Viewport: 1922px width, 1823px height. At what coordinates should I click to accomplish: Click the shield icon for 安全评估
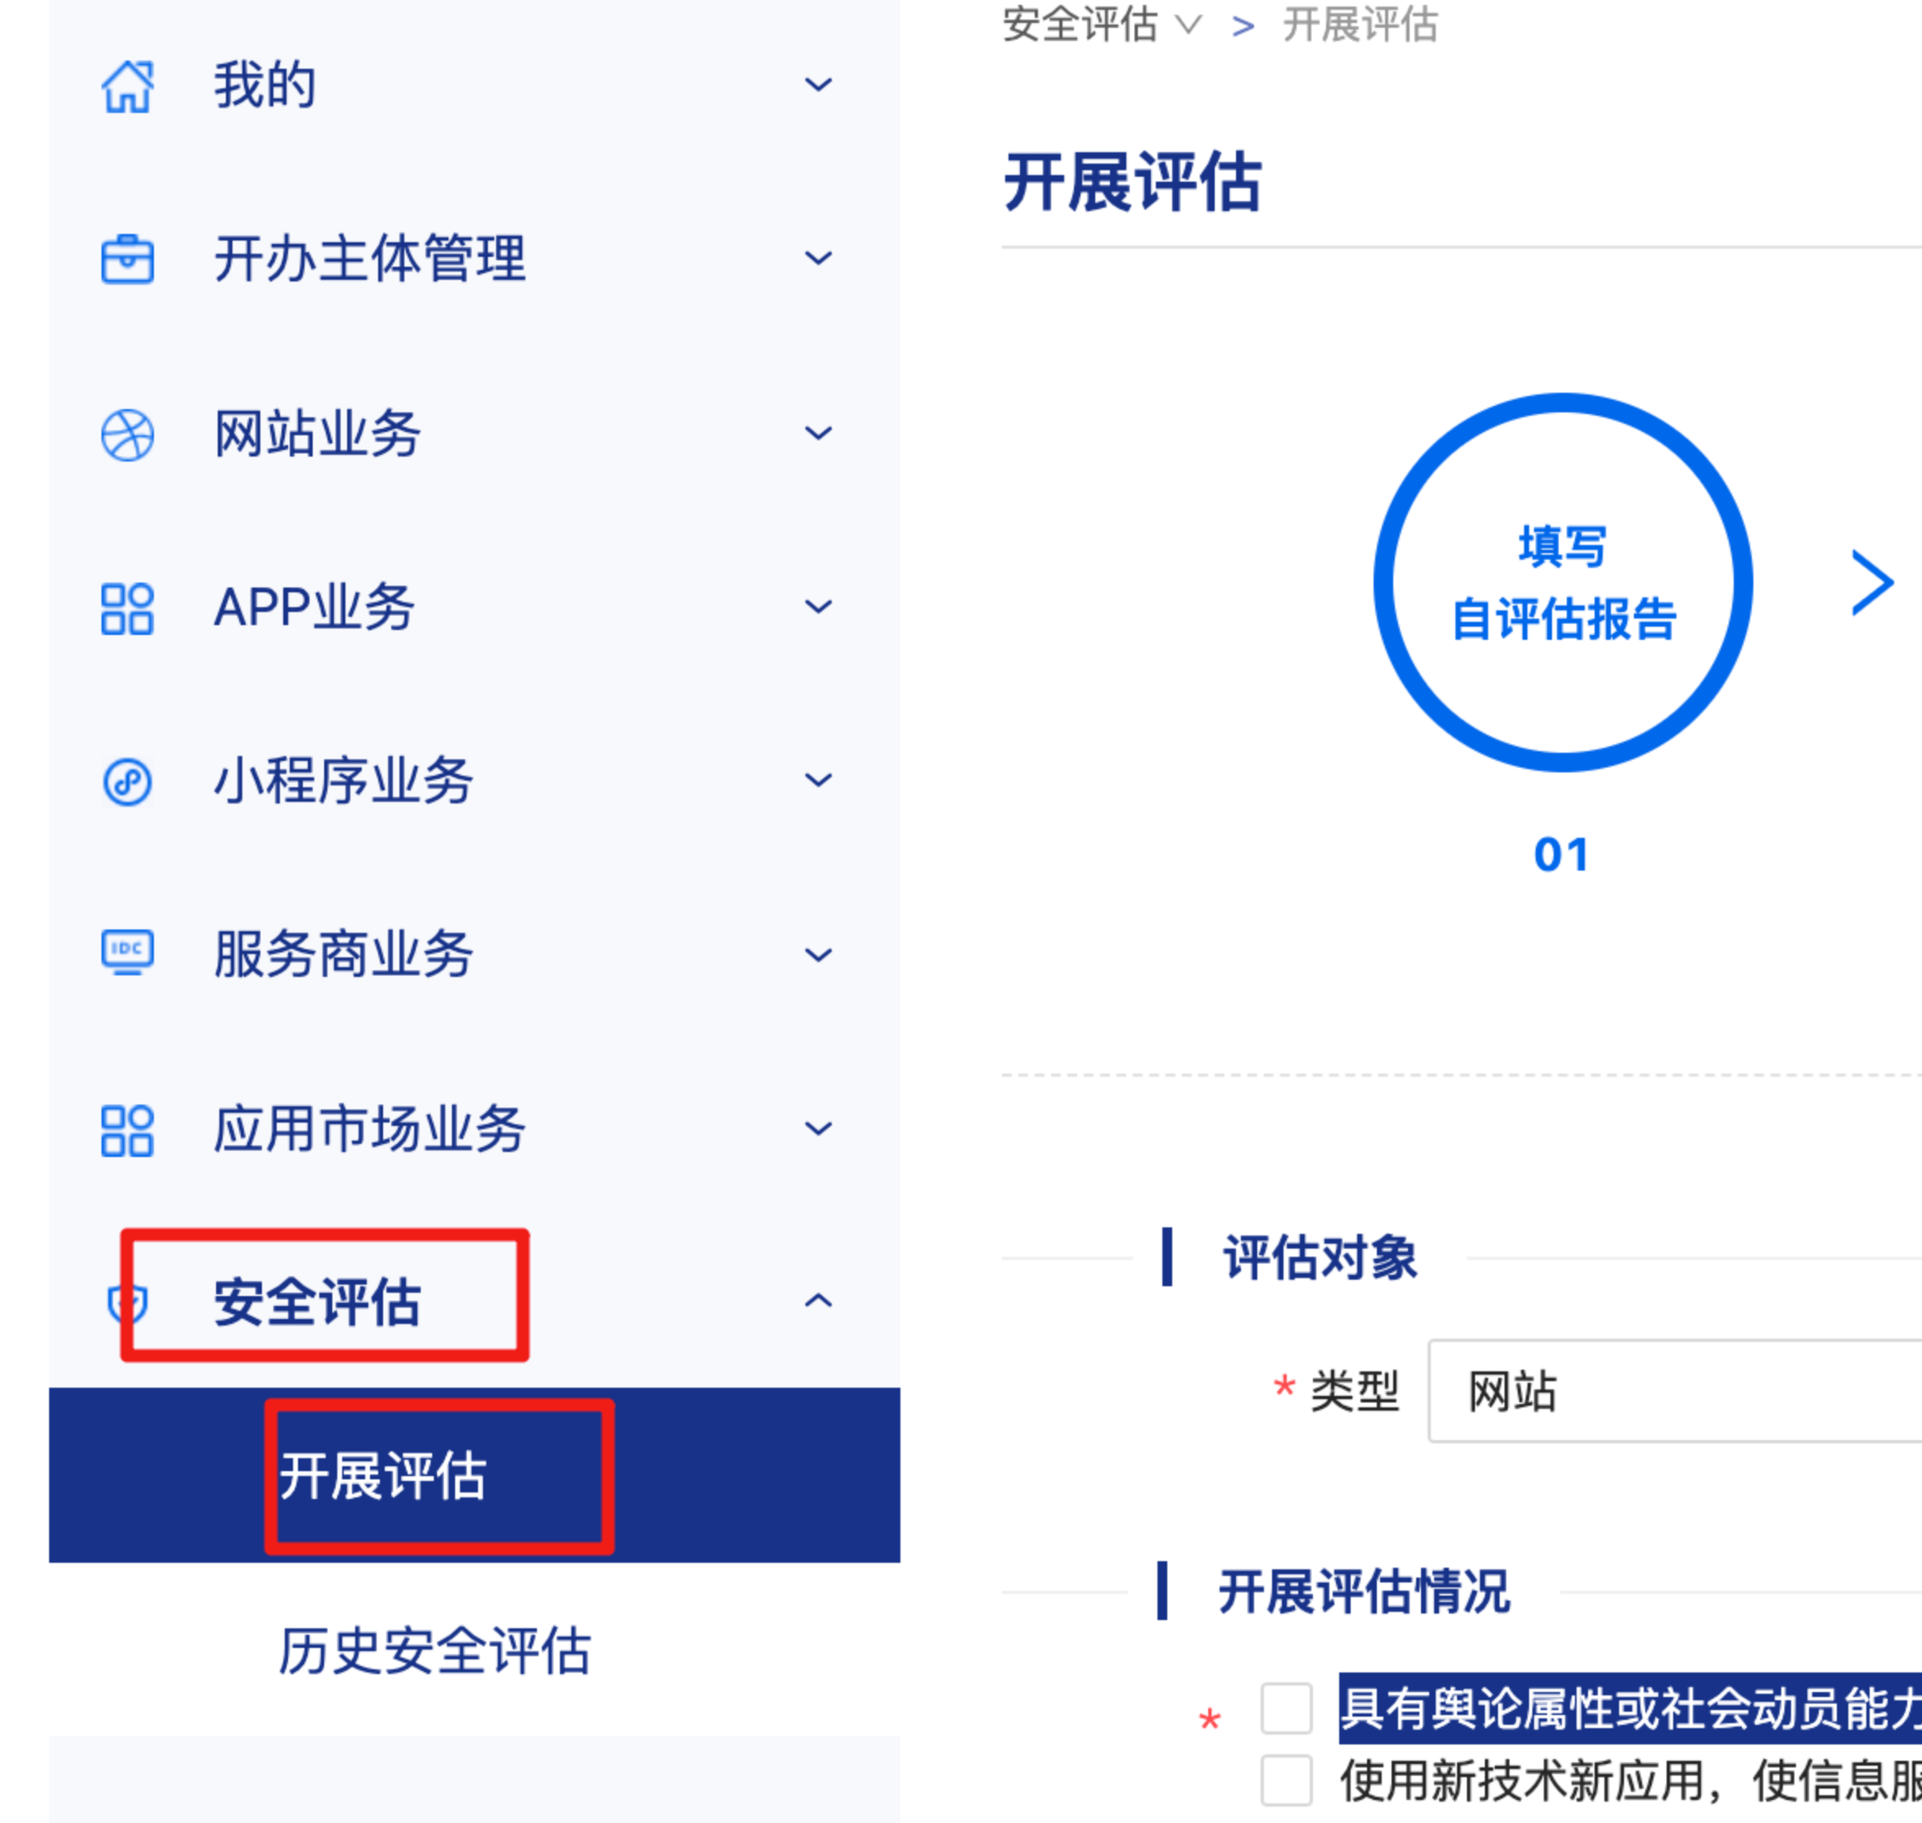pos(128,1303)
